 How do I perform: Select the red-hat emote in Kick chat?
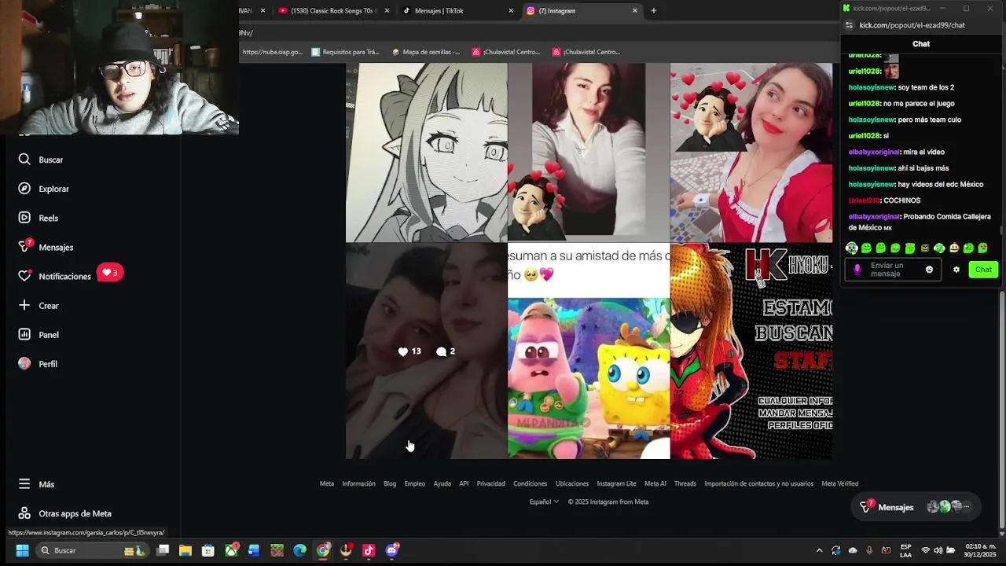953,248
